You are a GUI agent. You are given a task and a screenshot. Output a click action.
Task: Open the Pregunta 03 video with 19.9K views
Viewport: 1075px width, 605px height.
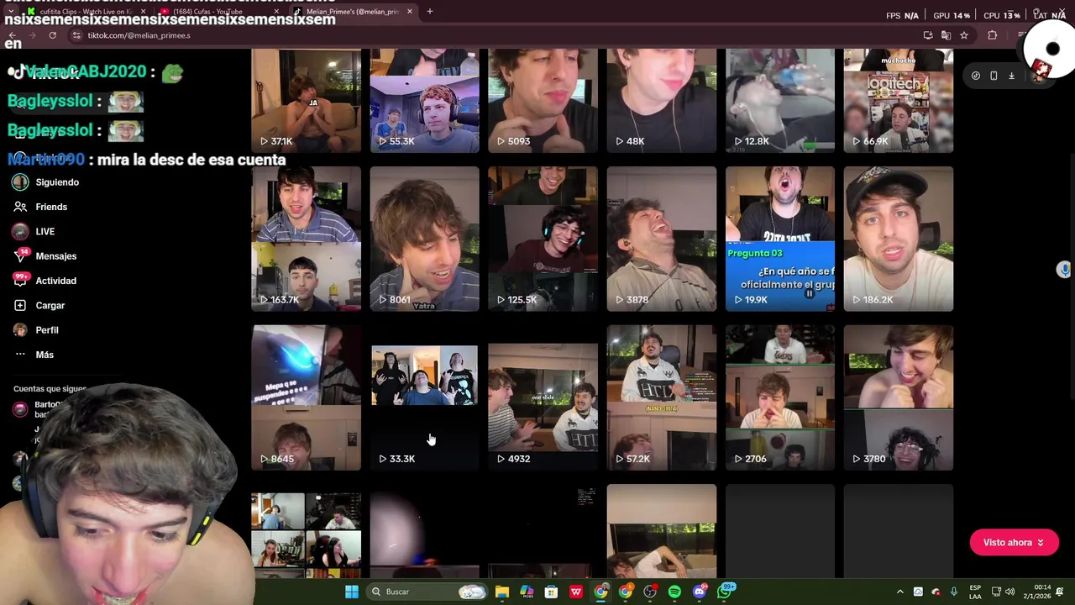click(x=780, y=239)
